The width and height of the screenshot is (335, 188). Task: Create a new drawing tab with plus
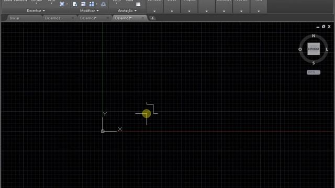coord(152,18)
